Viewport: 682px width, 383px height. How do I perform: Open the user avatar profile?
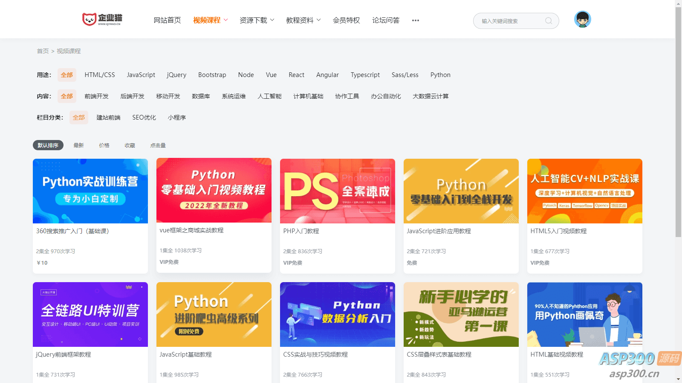pos(582,20)
